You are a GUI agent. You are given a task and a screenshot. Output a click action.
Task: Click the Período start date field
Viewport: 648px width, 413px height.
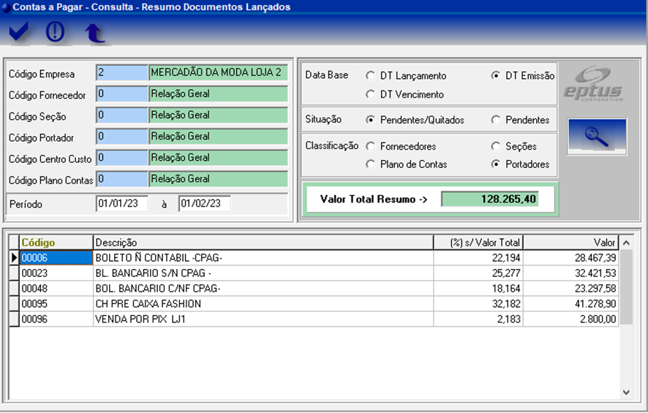click(121, 204)
